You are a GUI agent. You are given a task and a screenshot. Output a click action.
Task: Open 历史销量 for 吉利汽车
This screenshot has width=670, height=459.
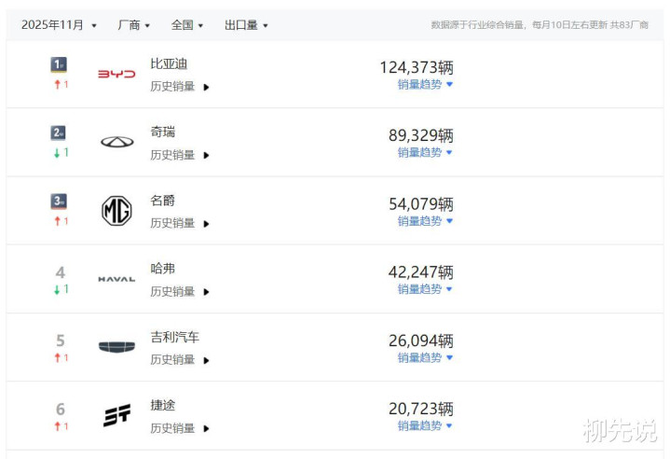pos(180,359)
